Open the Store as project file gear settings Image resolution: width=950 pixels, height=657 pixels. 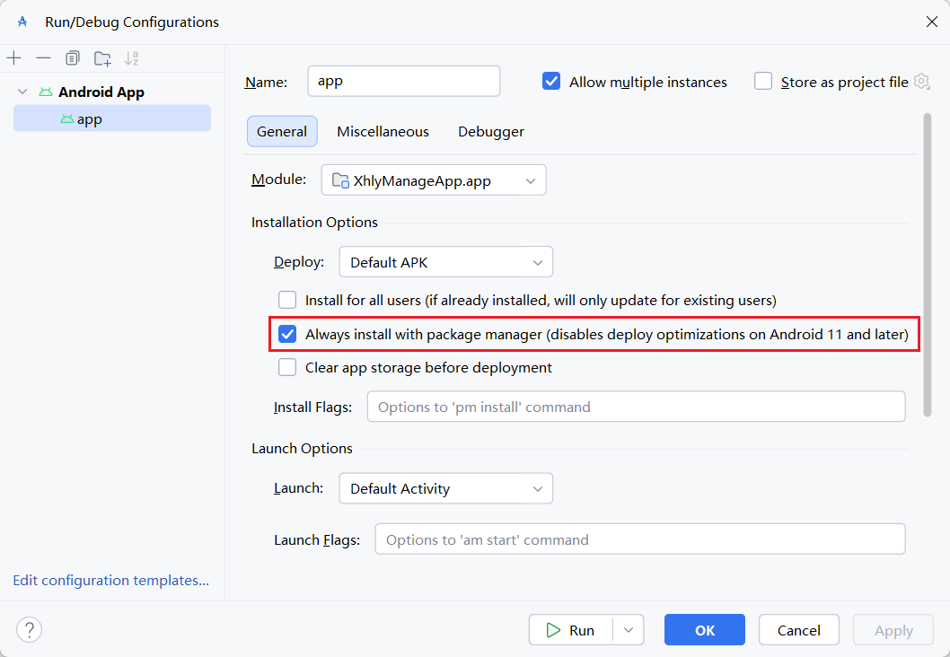pyautogui.click(x=921, y=82)
